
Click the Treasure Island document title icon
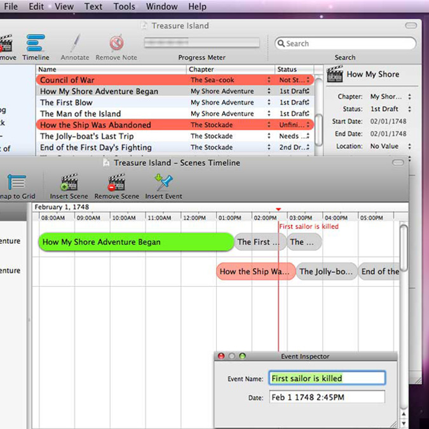click(144, 25)
